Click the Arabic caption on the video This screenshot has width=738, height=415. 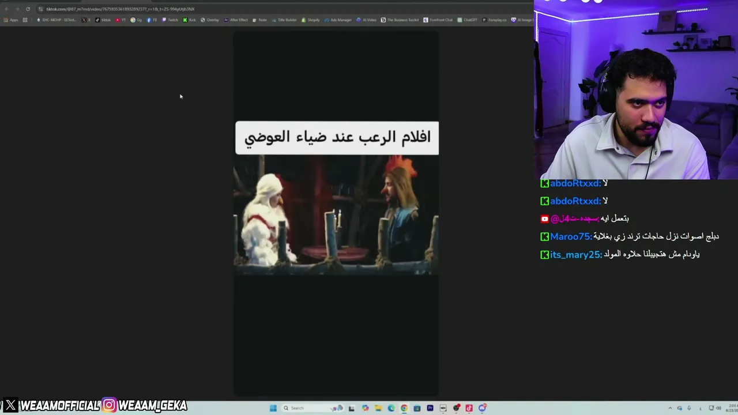coord(337,138)
